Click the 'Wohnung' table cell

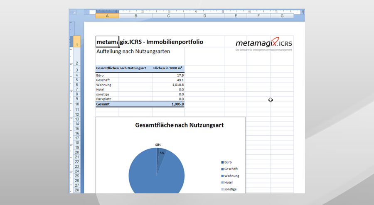click(x=107, y=85)
